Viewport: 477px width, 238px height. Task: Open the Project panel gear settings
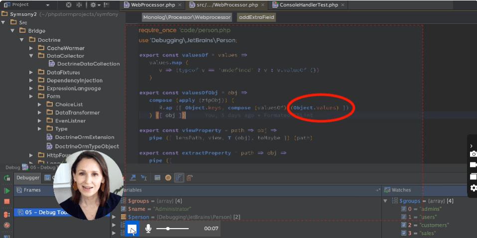[x=93, y=5]
